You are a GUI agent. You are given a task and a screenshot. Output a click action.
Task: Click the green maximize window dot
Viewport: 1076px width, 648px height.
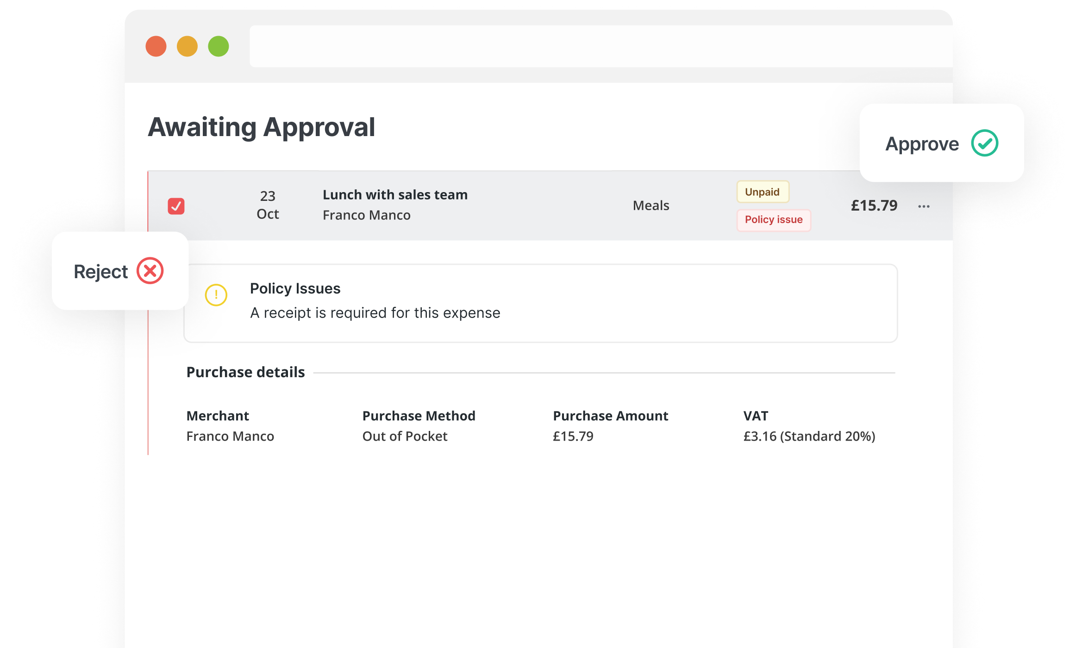[219, 46]
